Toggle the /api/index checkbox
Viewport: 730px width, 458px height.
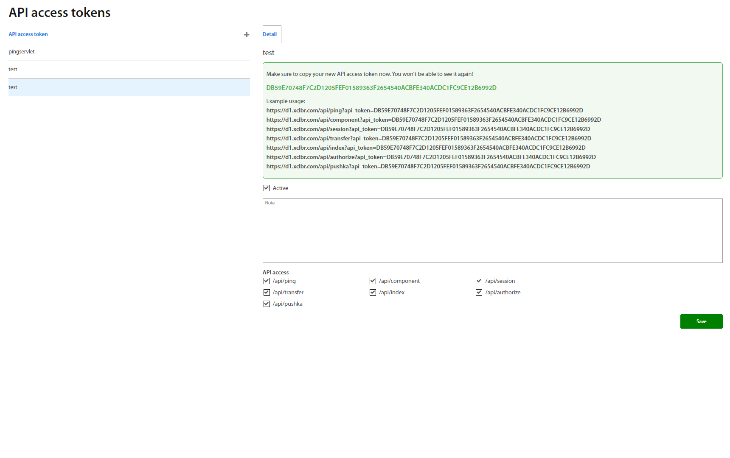(373, 293)
